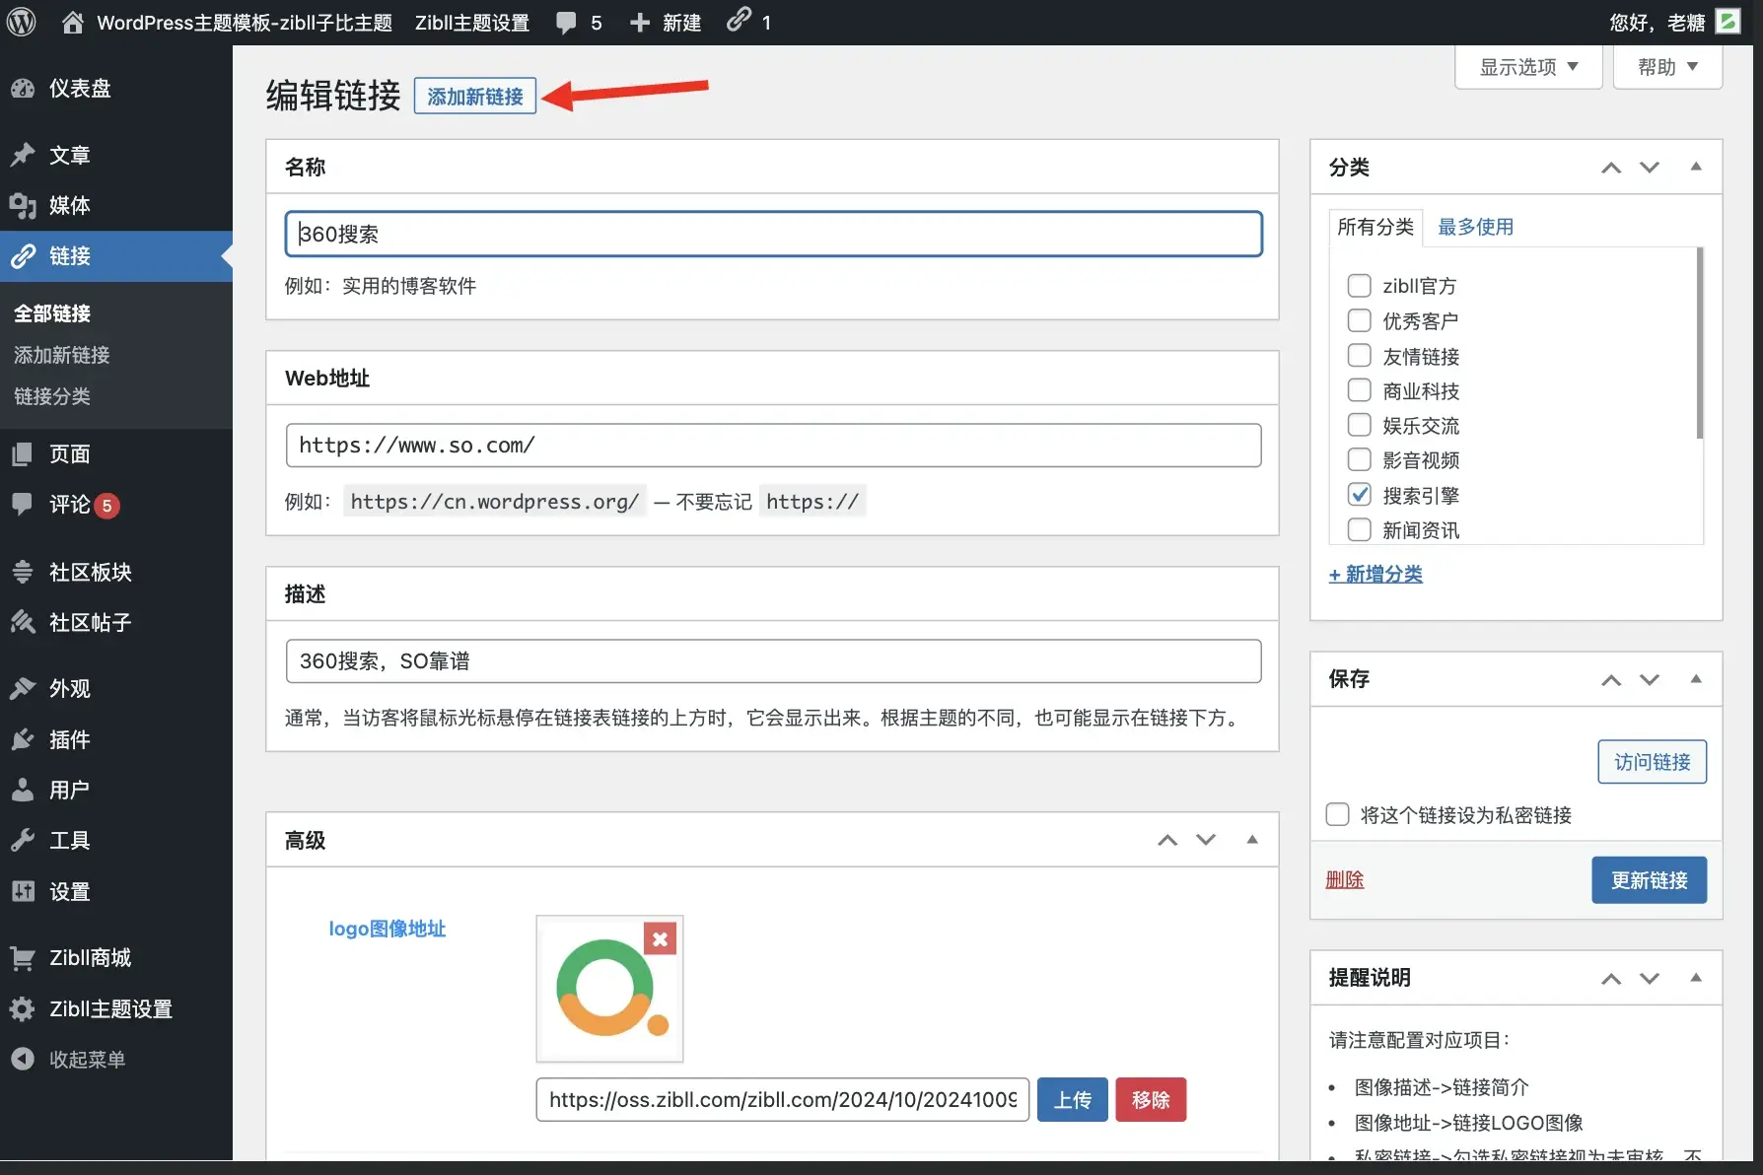Viewport: 1763px width, 1175px height.
Task: Open the 插件 plugins icon in sidebar
Action: 23,739
